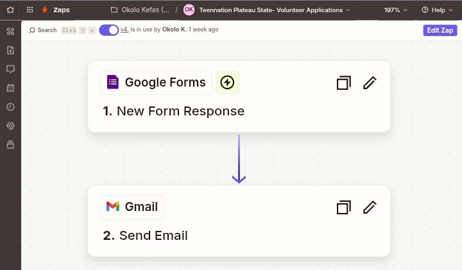This screenshot has width=462, height=270.
Task: Click Search in the editor toolbar
Action: 43,30
